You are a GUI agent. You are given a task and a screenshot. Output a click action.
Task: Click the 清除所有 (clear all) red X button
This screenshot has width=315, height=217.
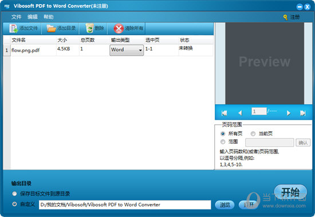tap(127, 29)
